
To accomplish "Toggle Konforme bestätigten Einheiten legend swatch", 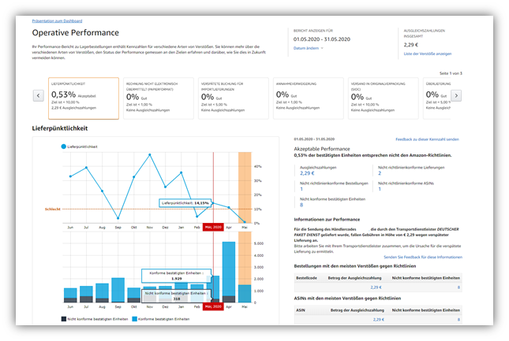I will pos(135,319).
